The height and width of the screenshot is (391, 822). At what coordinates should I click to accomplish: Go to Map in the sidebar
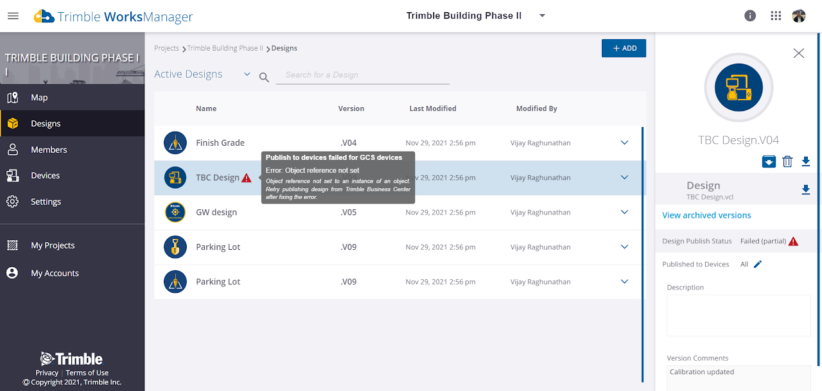pyautogui.click(x=72, y=98)
